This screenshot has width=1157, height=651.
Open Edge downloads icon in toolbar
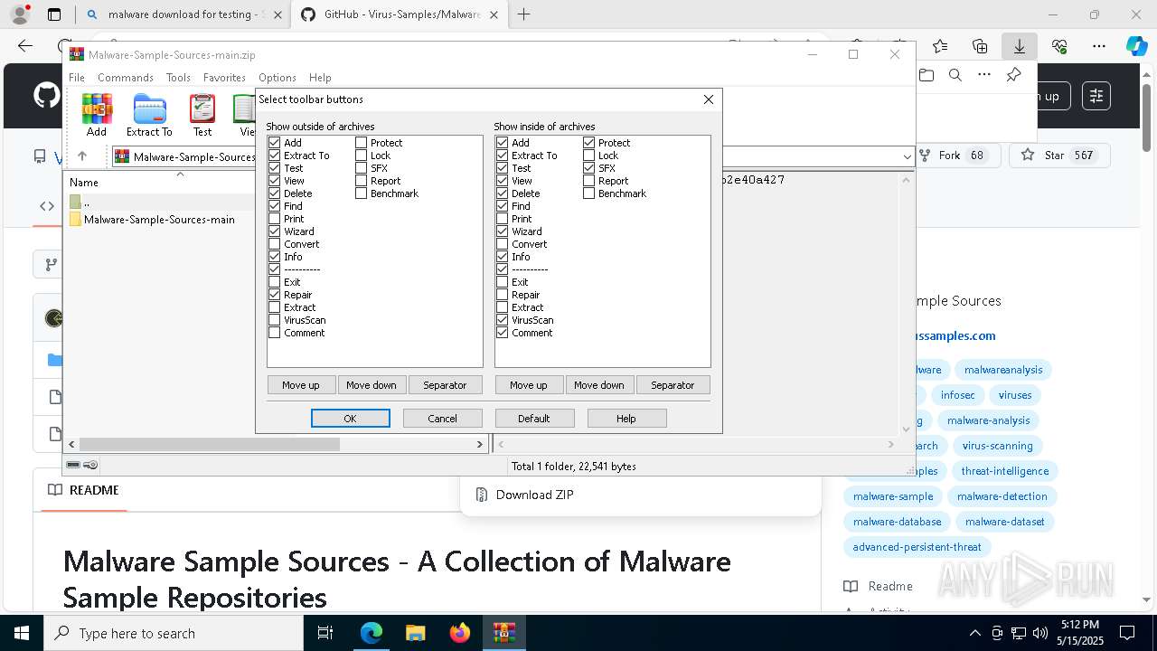tap(1020, 46)
